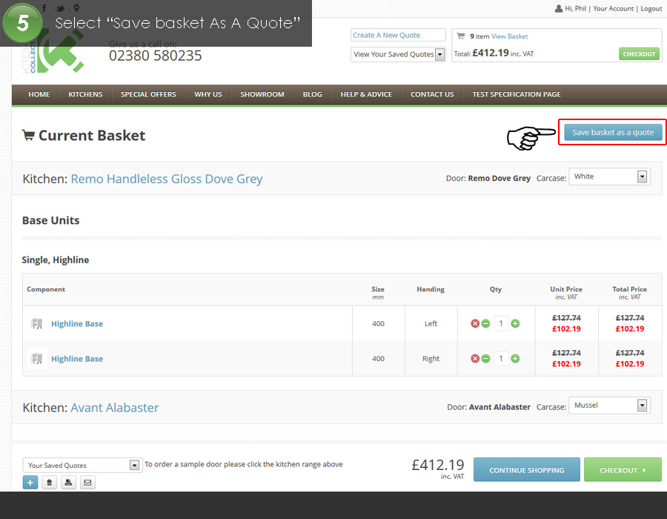This screenshot has width=667, height=519.
Task: Click the Save basket as a quote button
Action: (613, 132)
